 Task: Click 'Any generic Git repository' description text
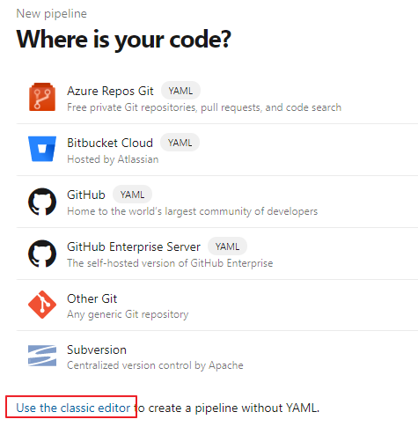128,314
